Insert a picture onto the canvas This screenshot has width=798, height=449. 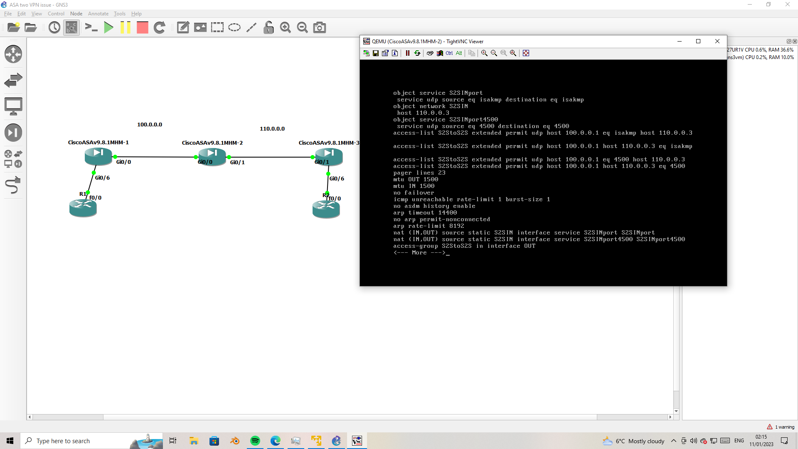[200, 27]
